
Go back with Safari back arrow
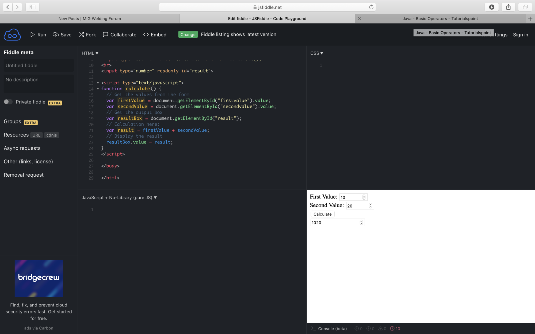(8, 7)
